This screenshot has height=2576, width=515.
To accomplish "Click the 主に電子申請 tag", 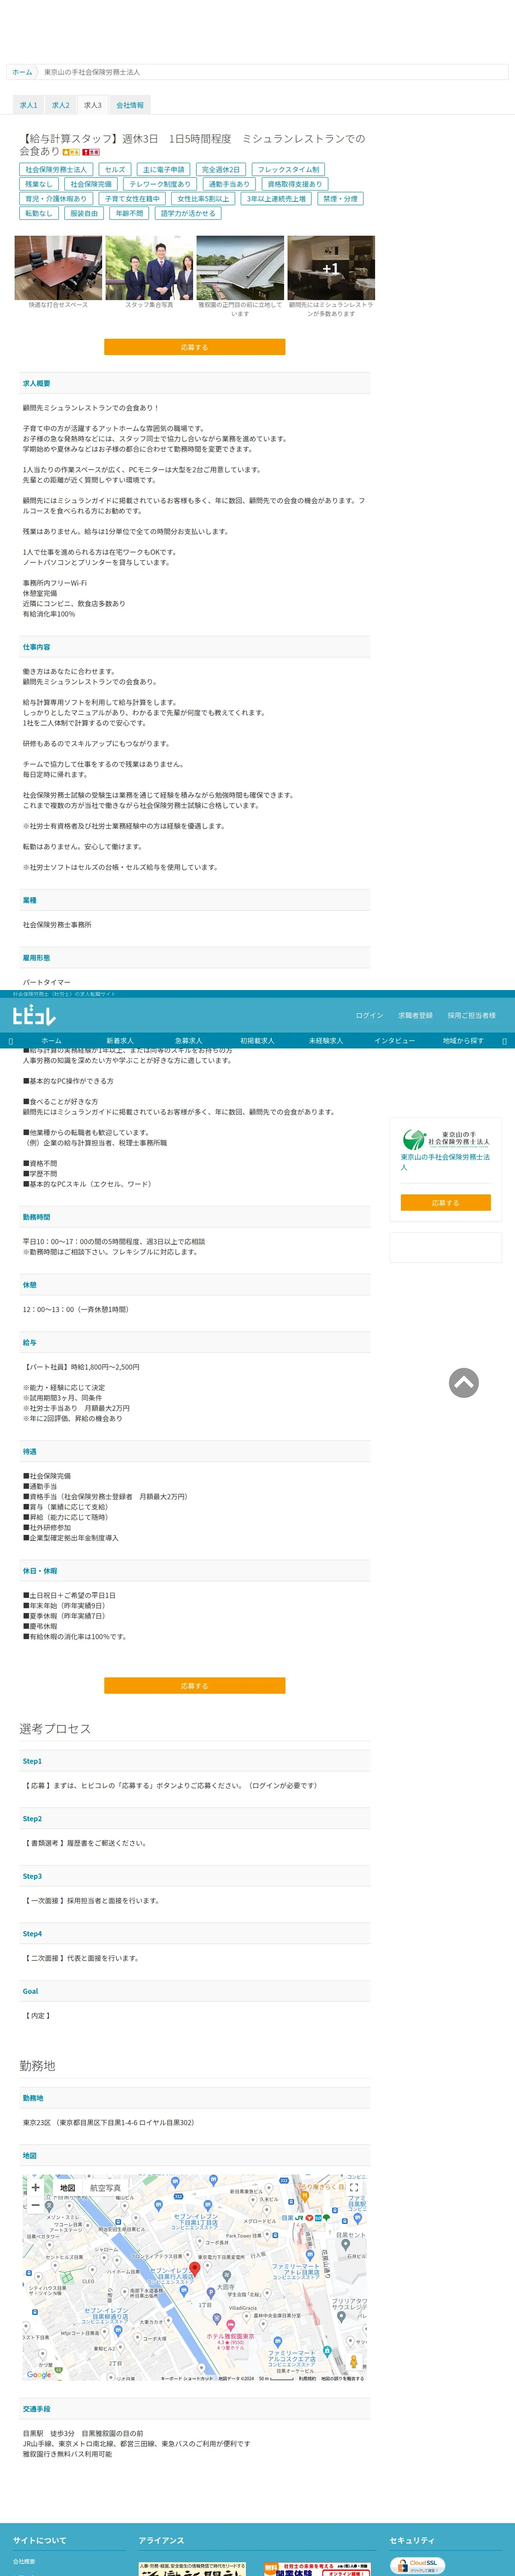I will [x=164, y=170].
